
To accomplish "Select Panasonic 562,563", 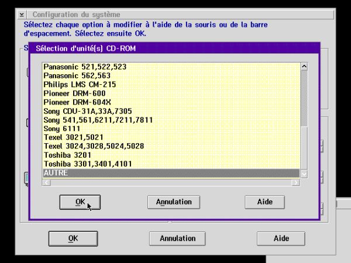I will click(x=171, y=75).
